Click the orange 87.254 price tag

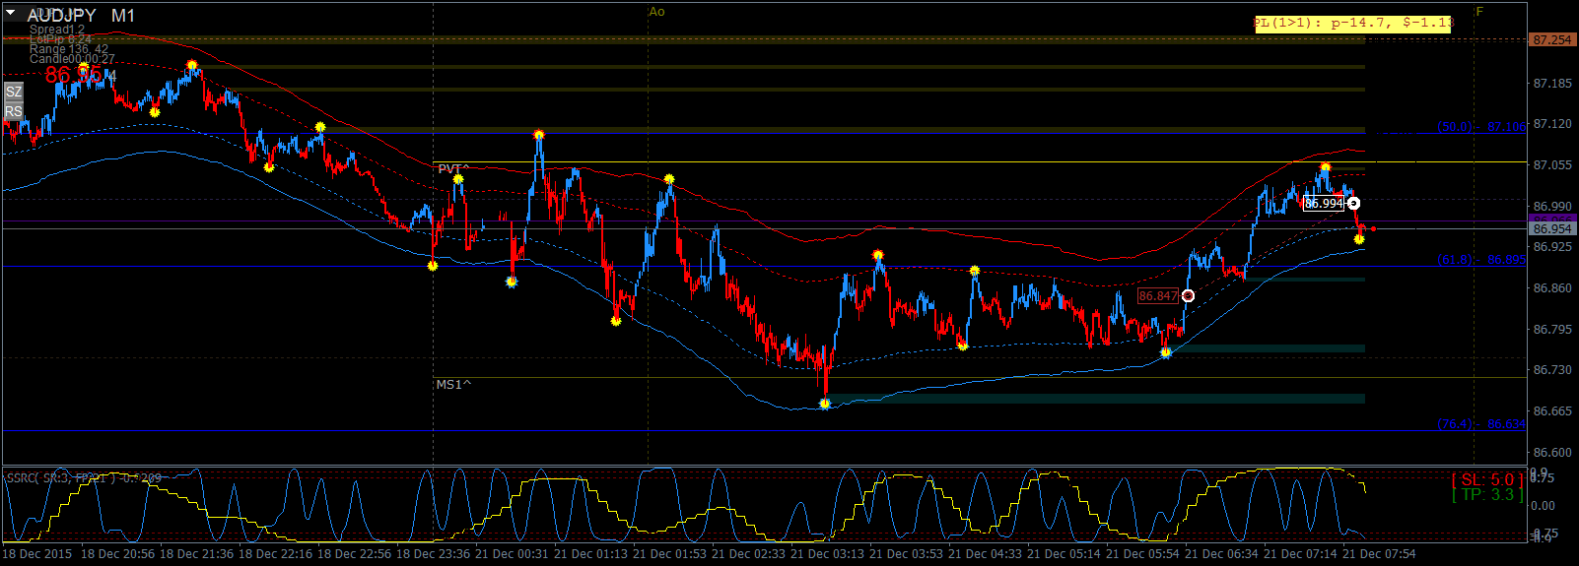point(1552,39)
